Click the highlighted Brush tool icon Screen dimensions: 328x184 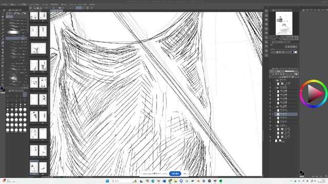pos(3,42)
